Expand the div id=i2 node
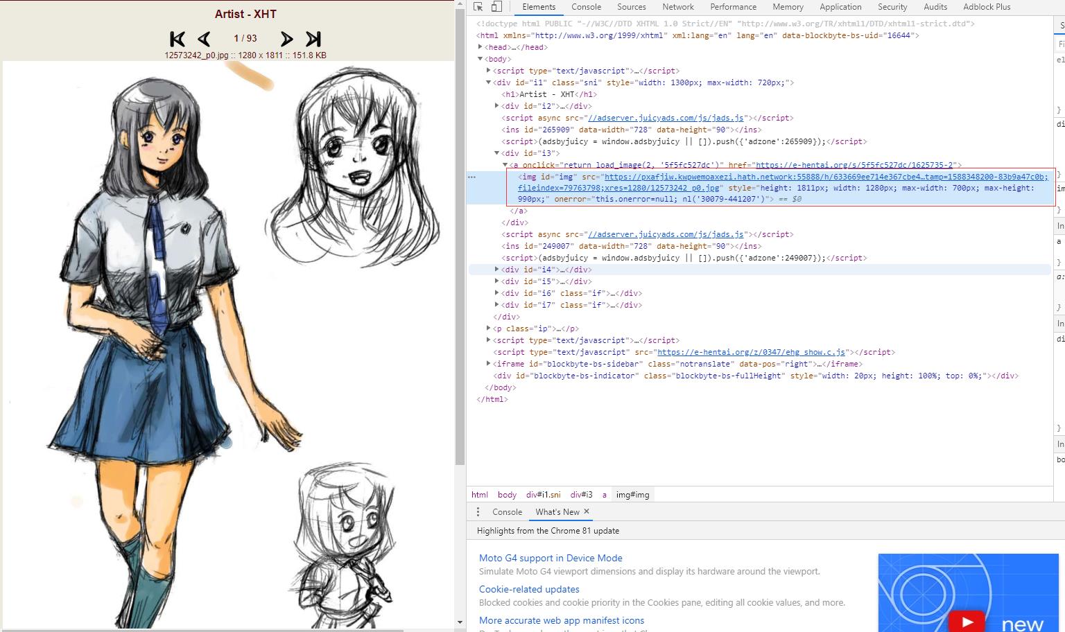Viewport: 1065px width, 632px height. [497, 106]
